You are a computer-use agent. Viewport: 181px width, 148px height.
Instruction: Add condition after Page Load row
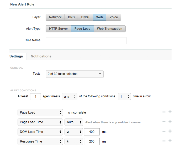(x=170, y=112)
